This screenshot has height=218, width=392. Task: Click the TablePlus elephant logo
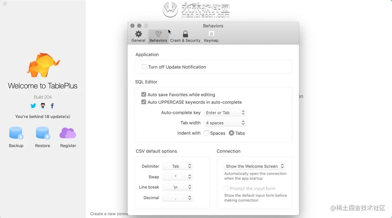click(x=43, y=65)
